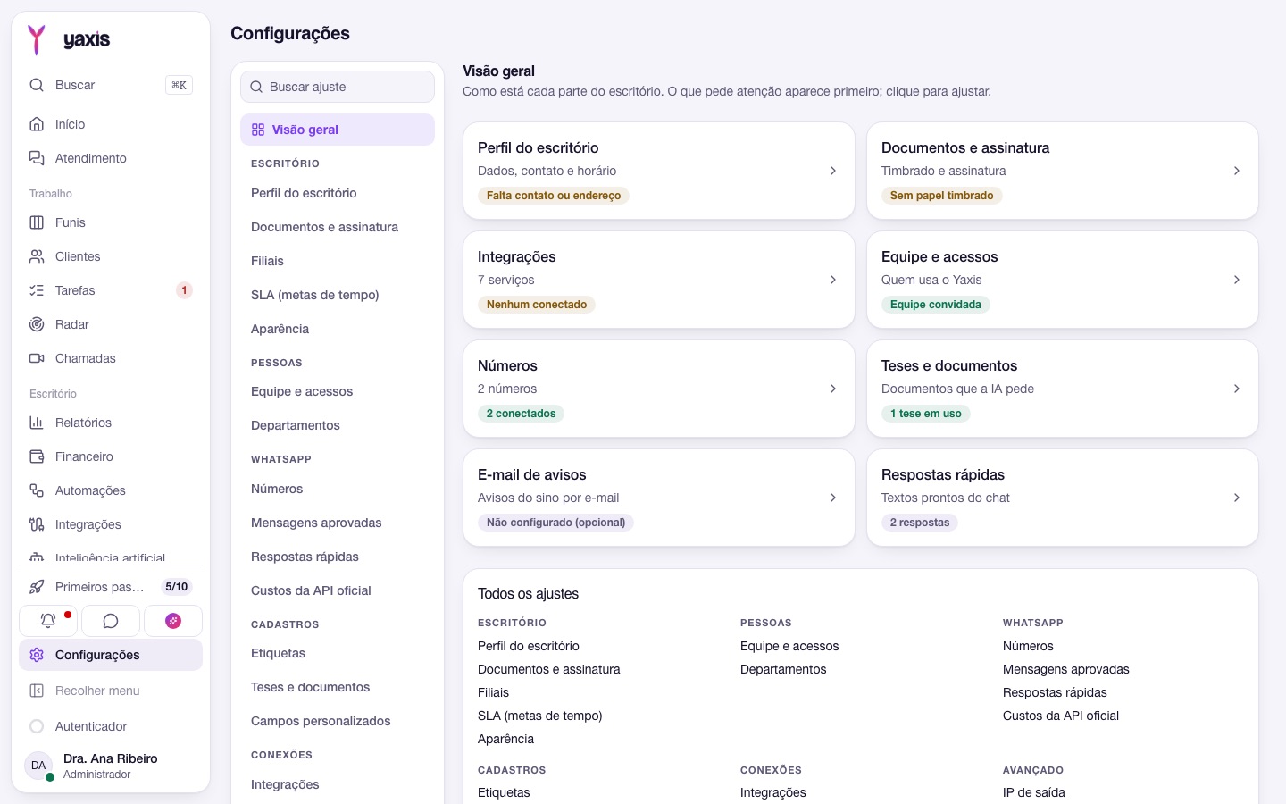Open Chamadas via its video camera icon

pos(37,358)
